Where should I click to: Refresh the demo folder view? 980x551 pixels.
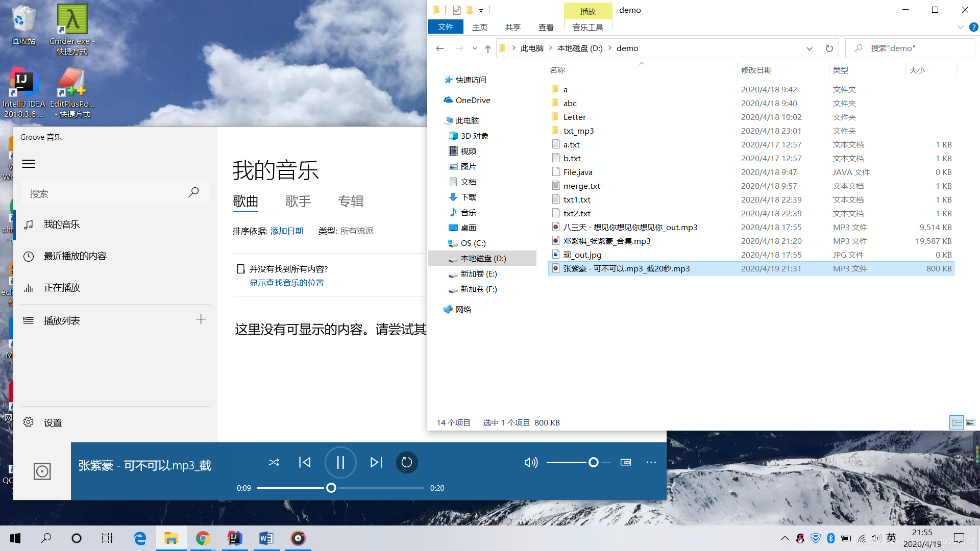click(x=829, y=48)
